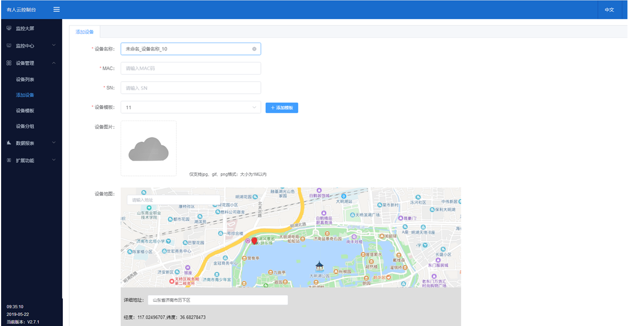Click the hamburger menu icon in header
Image resolution: width=628 pixels, height=326 pixels.
coord(57,9)
